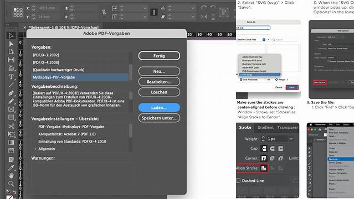Select the Note tool
This screenshot has width=354, height=199.
(11, 160)
